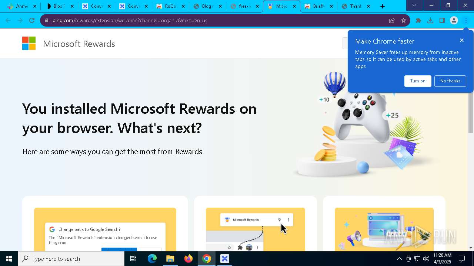This screenshot has width=474, height=266.
Task: Open network settings in system tray
Action: point(417,259)
